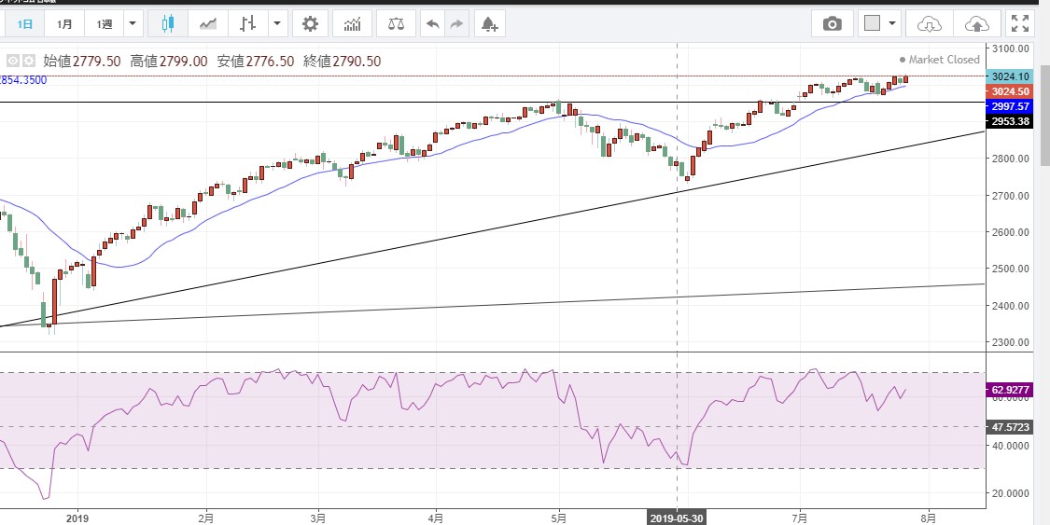Image resolution: width=1050 pixels, height=525 pixels.
Task: Select the candlestick chart style
Action: point(167,24)
